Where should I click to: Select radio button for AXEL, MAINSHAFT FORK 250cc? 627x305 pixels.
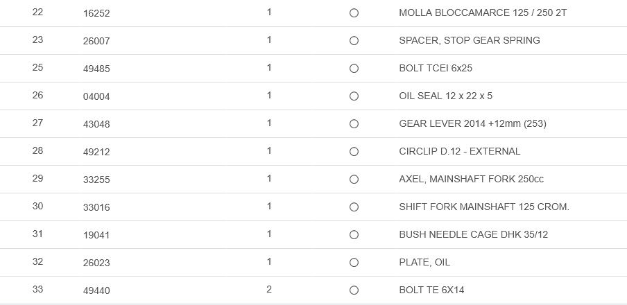pyautogui.click(x=354, y=180)
